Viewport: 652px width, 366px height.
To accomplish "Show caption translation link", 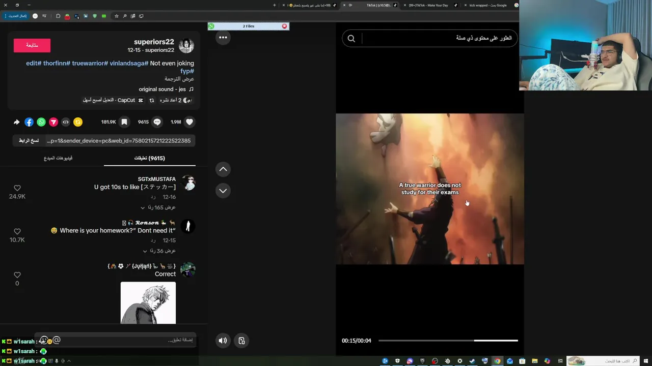I will [x=179, y=79].
